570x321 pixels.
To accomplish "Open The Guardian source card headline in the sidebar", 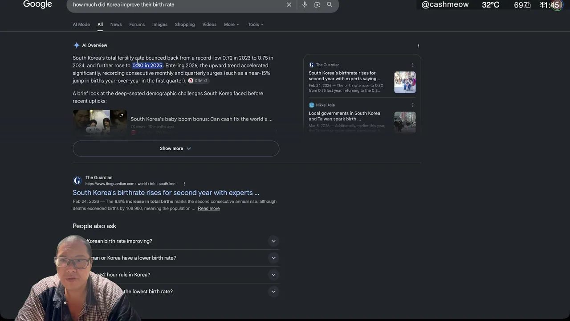I will tap(344, 76).
